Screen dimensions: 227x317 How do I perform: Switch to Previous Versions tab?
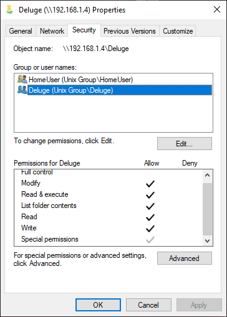tap(130, 31)
